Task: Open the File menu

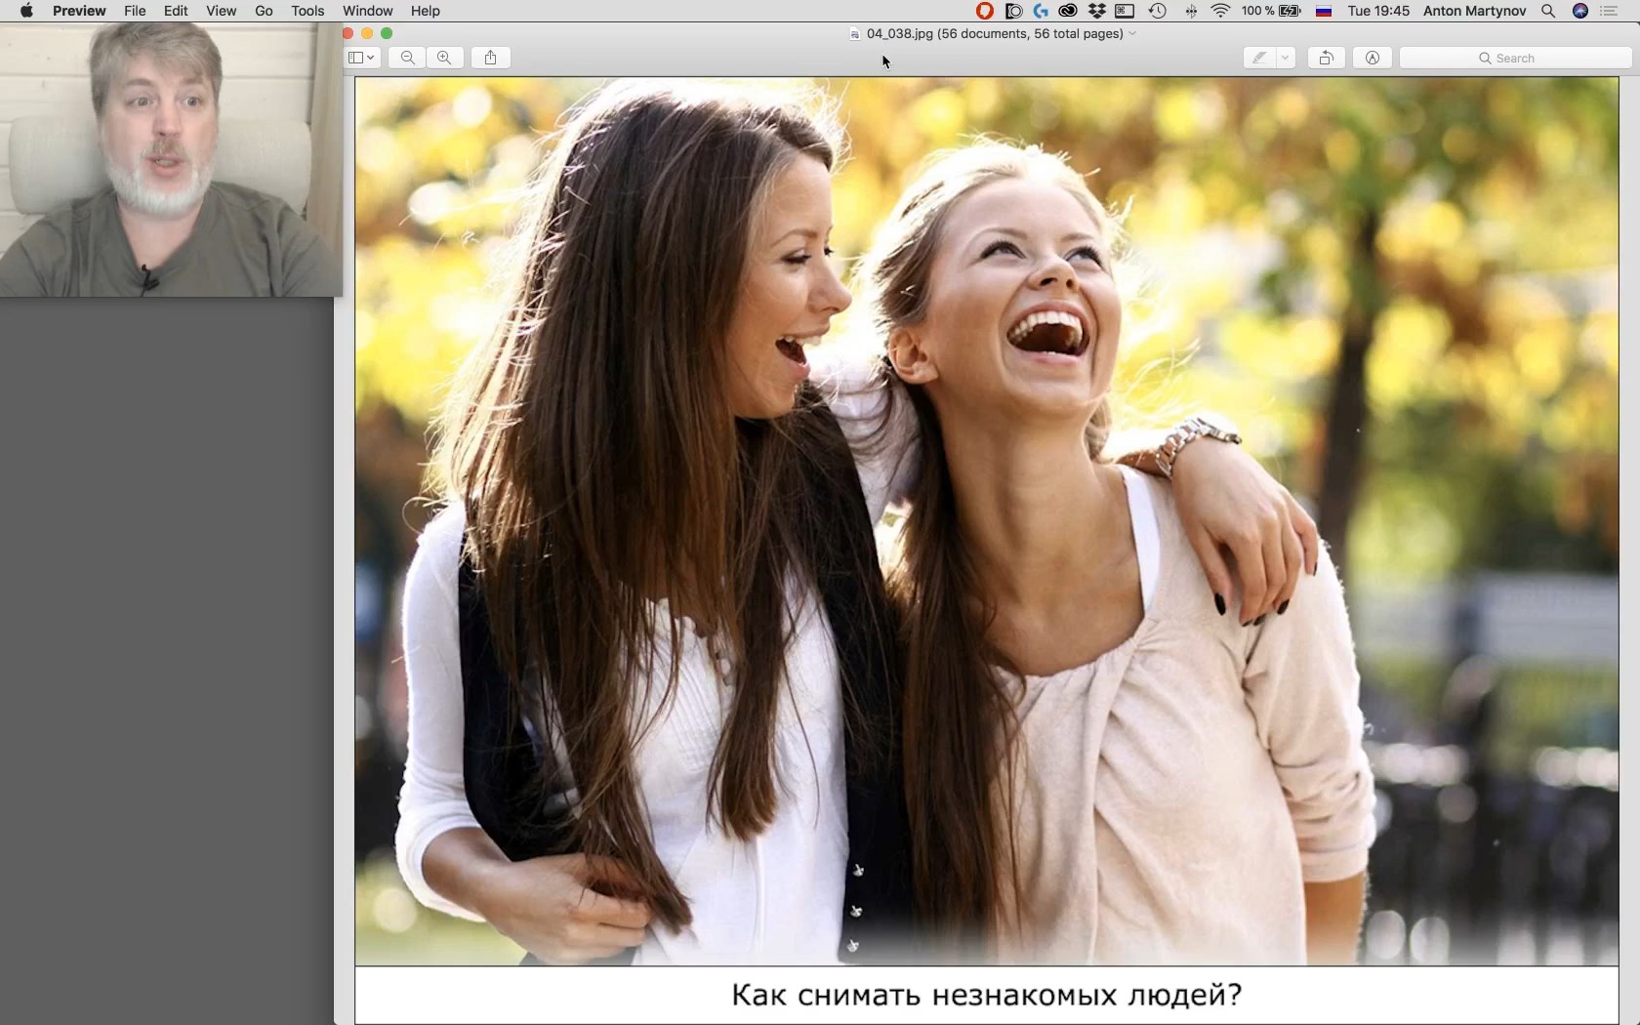Action: 135,11
